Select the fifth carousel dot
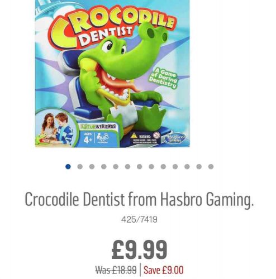The image size is (276, 279). point(116,166)
